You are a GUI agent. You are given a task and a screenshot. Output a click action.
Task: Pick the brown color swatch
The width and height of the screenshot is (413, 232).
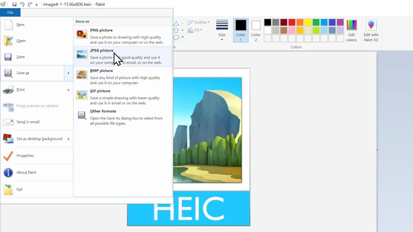click(284, 30)
